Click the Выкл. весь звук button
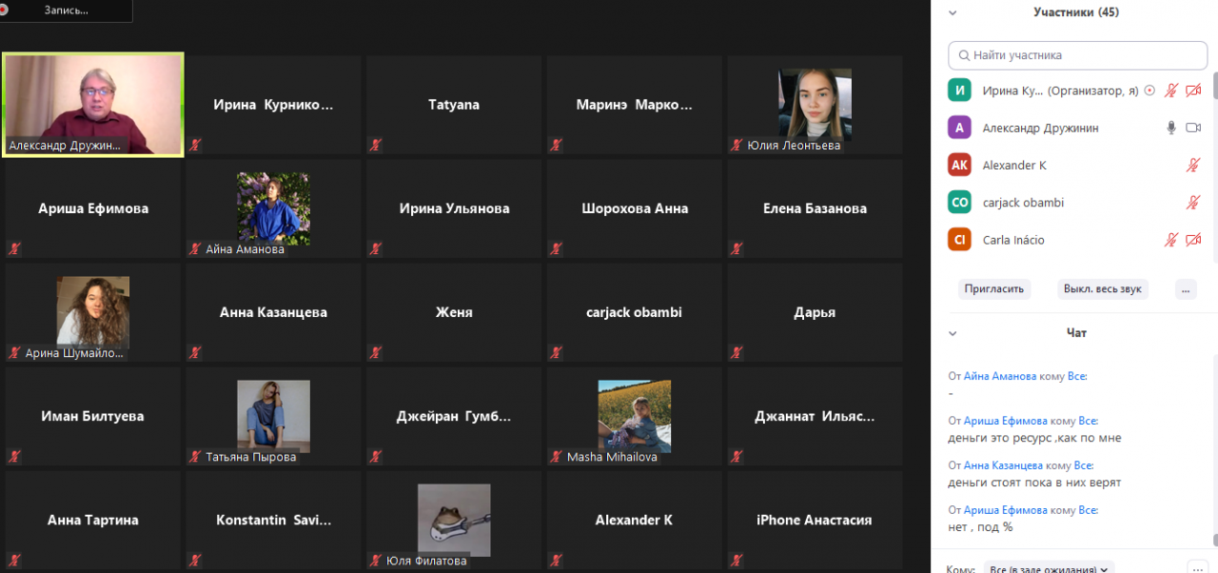Screen dimensions: 1218x573 click(1103, 289)
